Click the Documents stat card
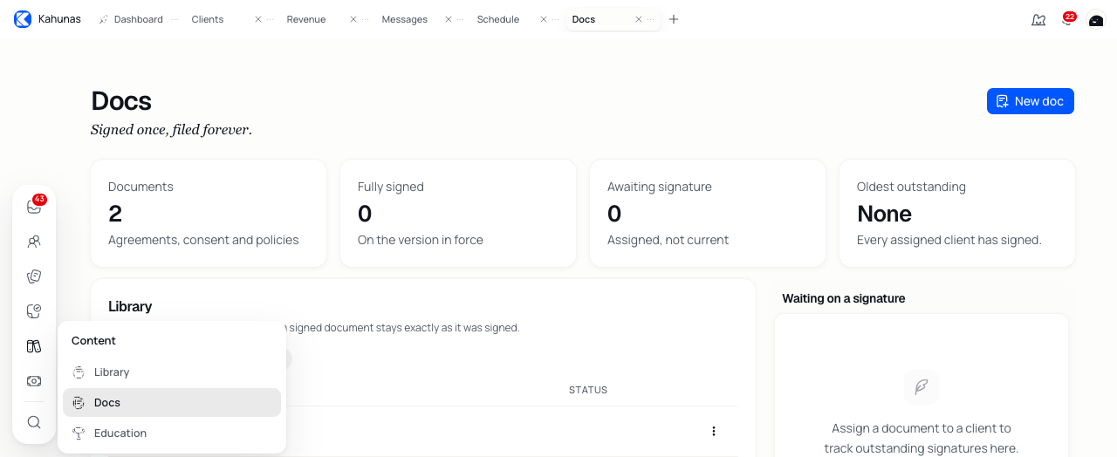Screen dimensions: 1117x457 click(209, 213)
